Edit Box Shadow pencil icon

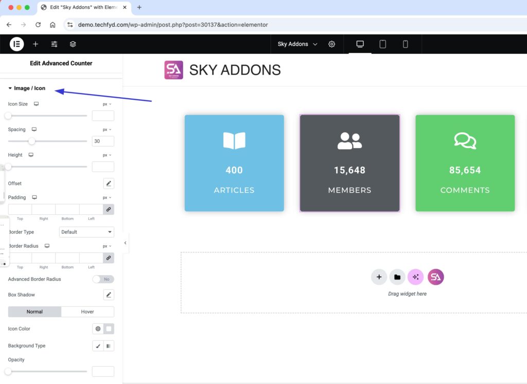pyautogui.click(x=109, y=295)
